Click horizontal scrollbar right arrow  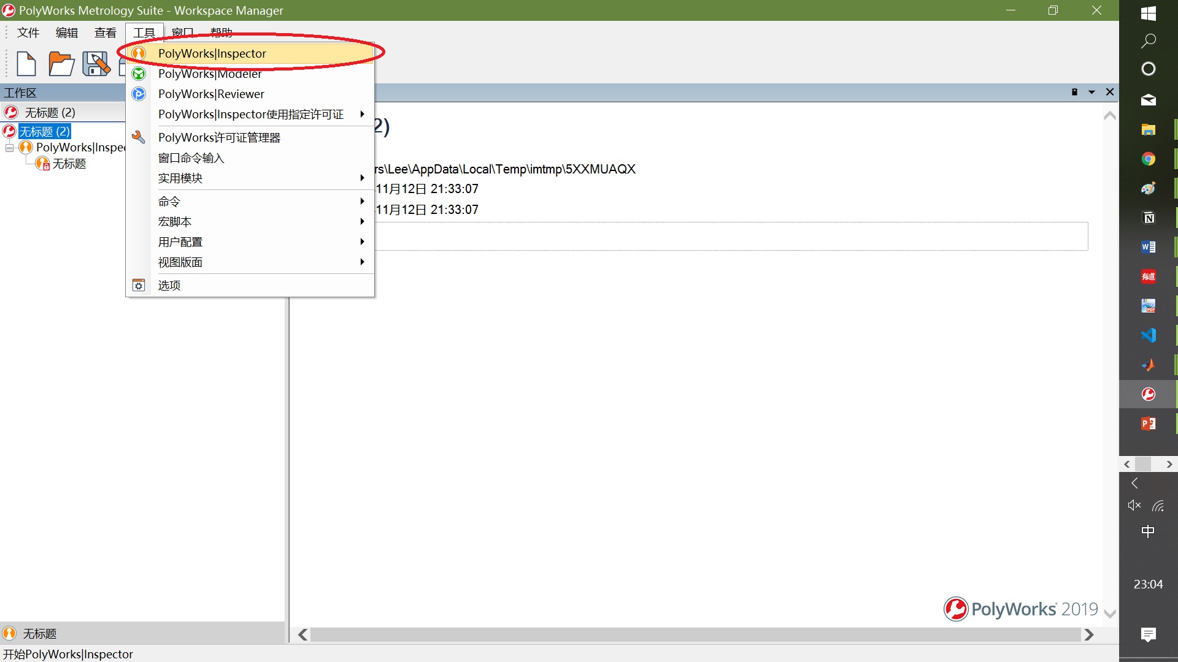pos(1089,634)
